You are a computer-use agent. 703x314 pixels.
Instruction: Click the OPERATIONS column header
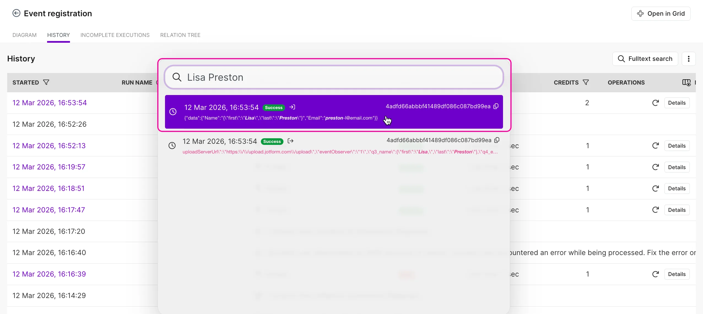pos(626,82)
